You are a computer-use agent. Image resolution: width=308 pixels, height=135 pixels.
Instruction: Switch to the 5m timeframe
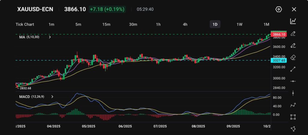point(78,24)
